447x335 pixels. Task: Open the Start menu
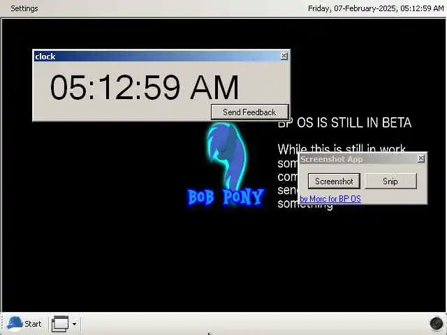click(x=24, y=324)
